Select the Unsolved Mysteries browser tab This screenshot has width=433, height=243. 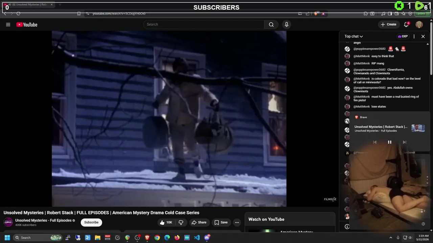click(x=29, y=5)
